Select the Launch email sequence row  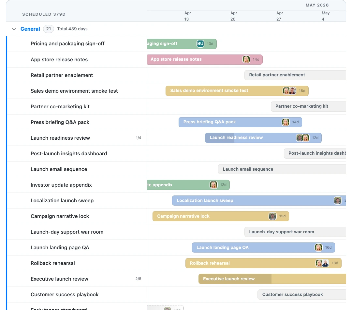77,169
